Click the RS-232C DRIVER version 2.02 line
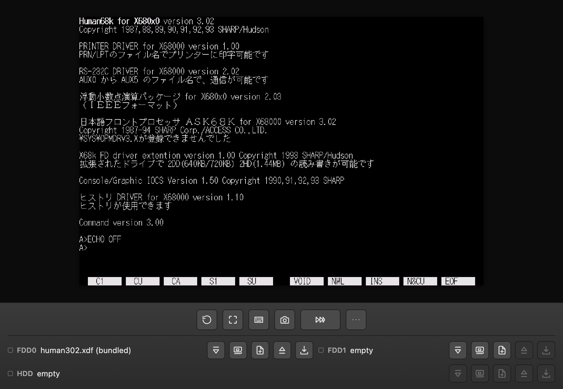Image resolution: width=563 pixels, height=389 pixels. 159,71
